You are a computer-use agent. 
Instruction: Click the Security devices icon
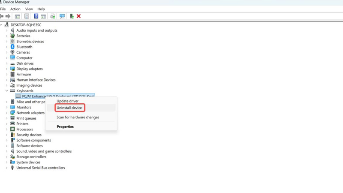coord(12,135)
